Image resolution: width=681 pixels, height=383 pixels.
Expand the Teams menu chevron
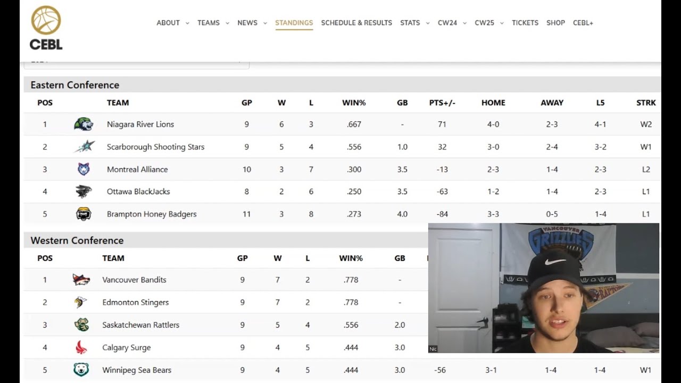coord(227,23)
